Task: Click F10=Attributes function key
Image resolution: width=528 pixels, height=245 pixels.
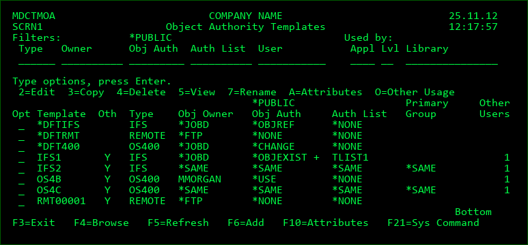Action: tap(326, 223)
